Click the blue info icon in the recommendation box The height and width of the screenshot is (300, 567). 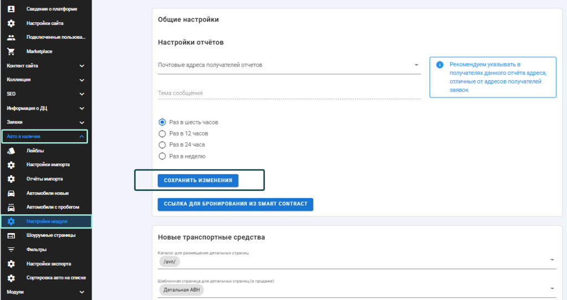pos(440,65)
